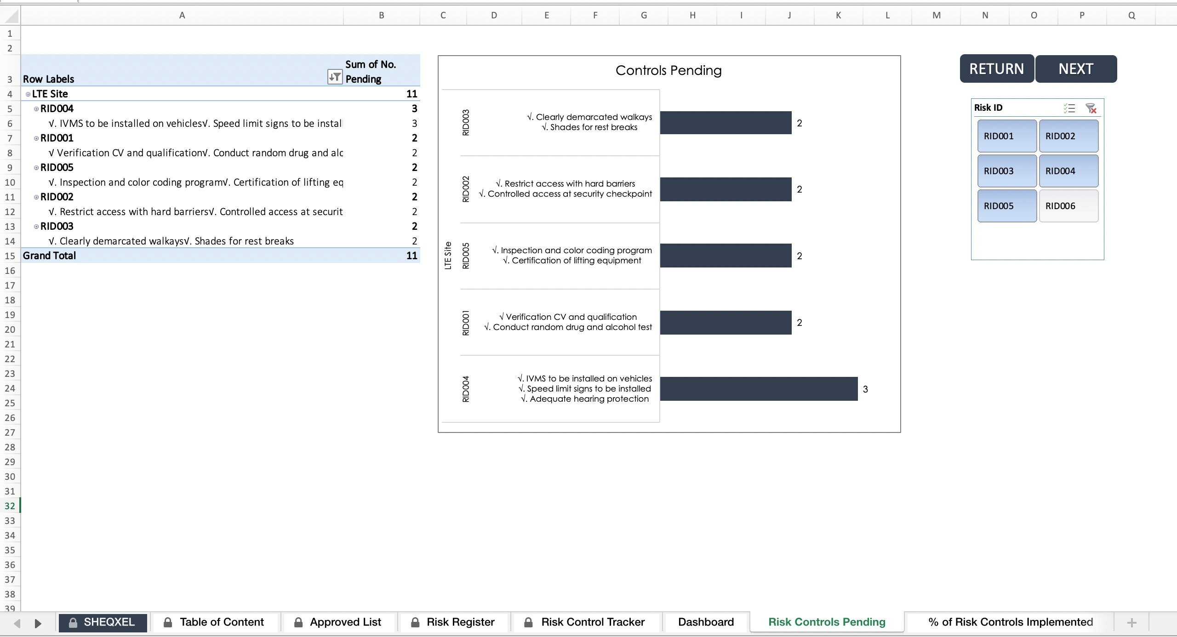Click the Multi-Select icon on the Risk ID slicer
Screen dimensions: 1177x637
click(1070, 108)
